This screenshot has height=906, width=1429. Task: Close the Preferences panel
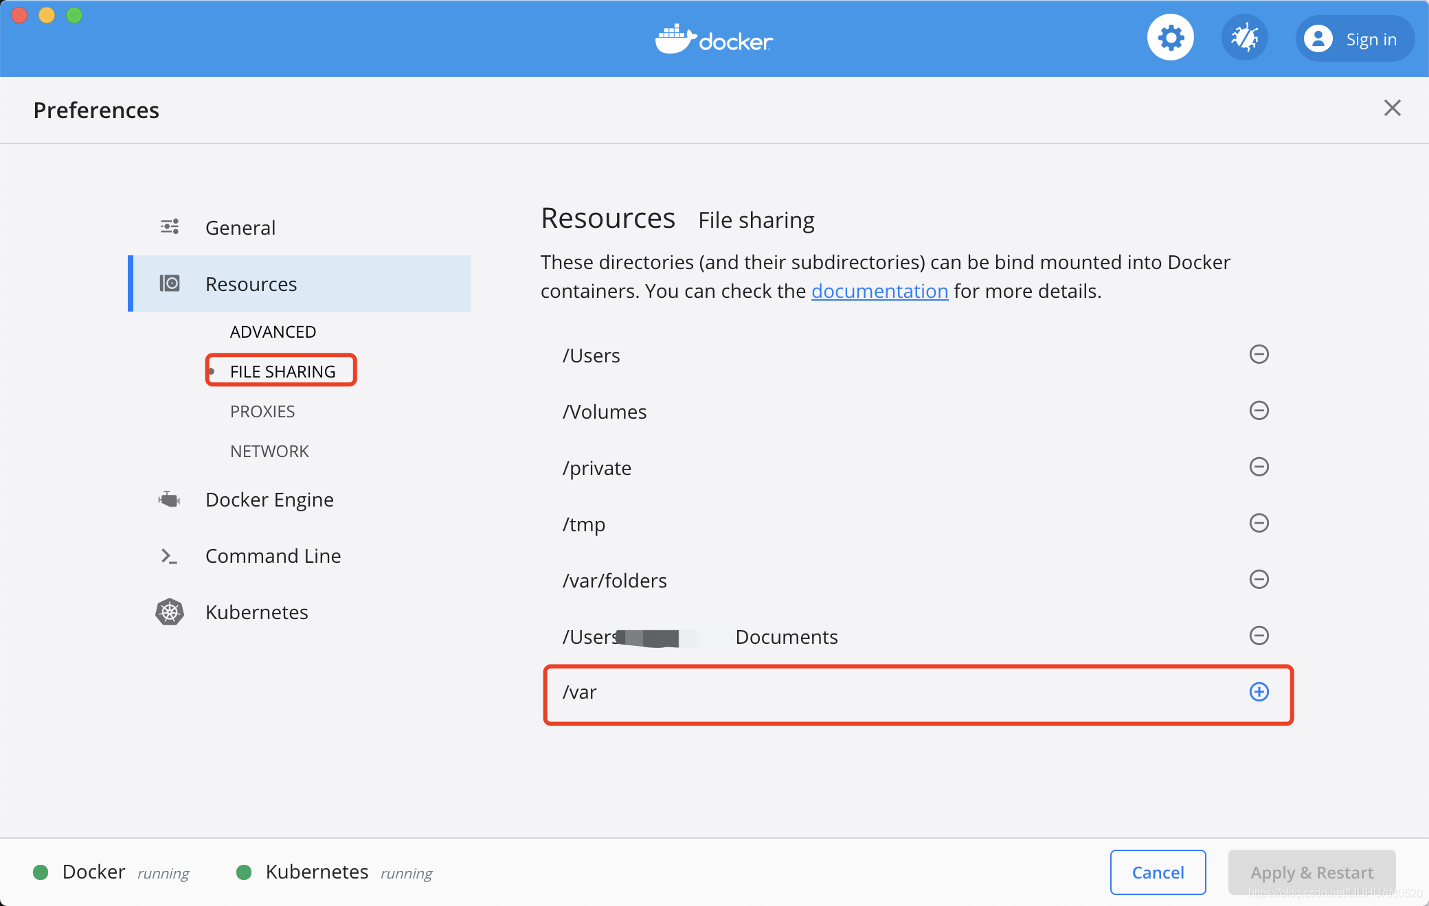pyautogui.click(x=1392, y=108)
